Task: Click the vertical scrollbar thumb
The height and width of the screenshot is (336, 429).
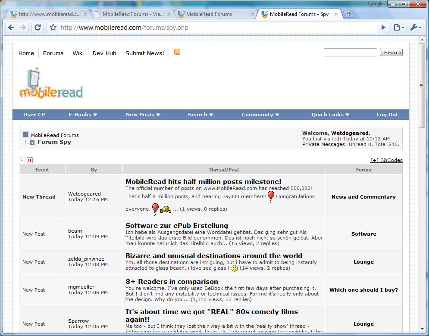Action: (x=422, y=85)
